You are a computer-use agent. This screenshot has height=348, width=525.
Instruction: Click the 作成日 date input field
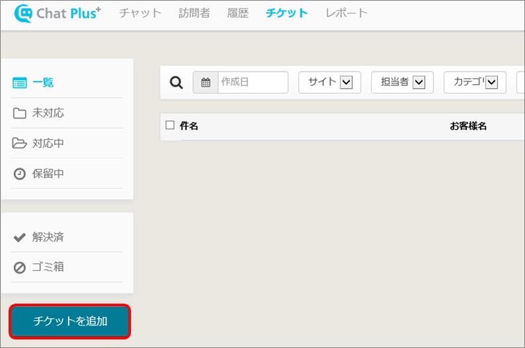pos(253,82)
